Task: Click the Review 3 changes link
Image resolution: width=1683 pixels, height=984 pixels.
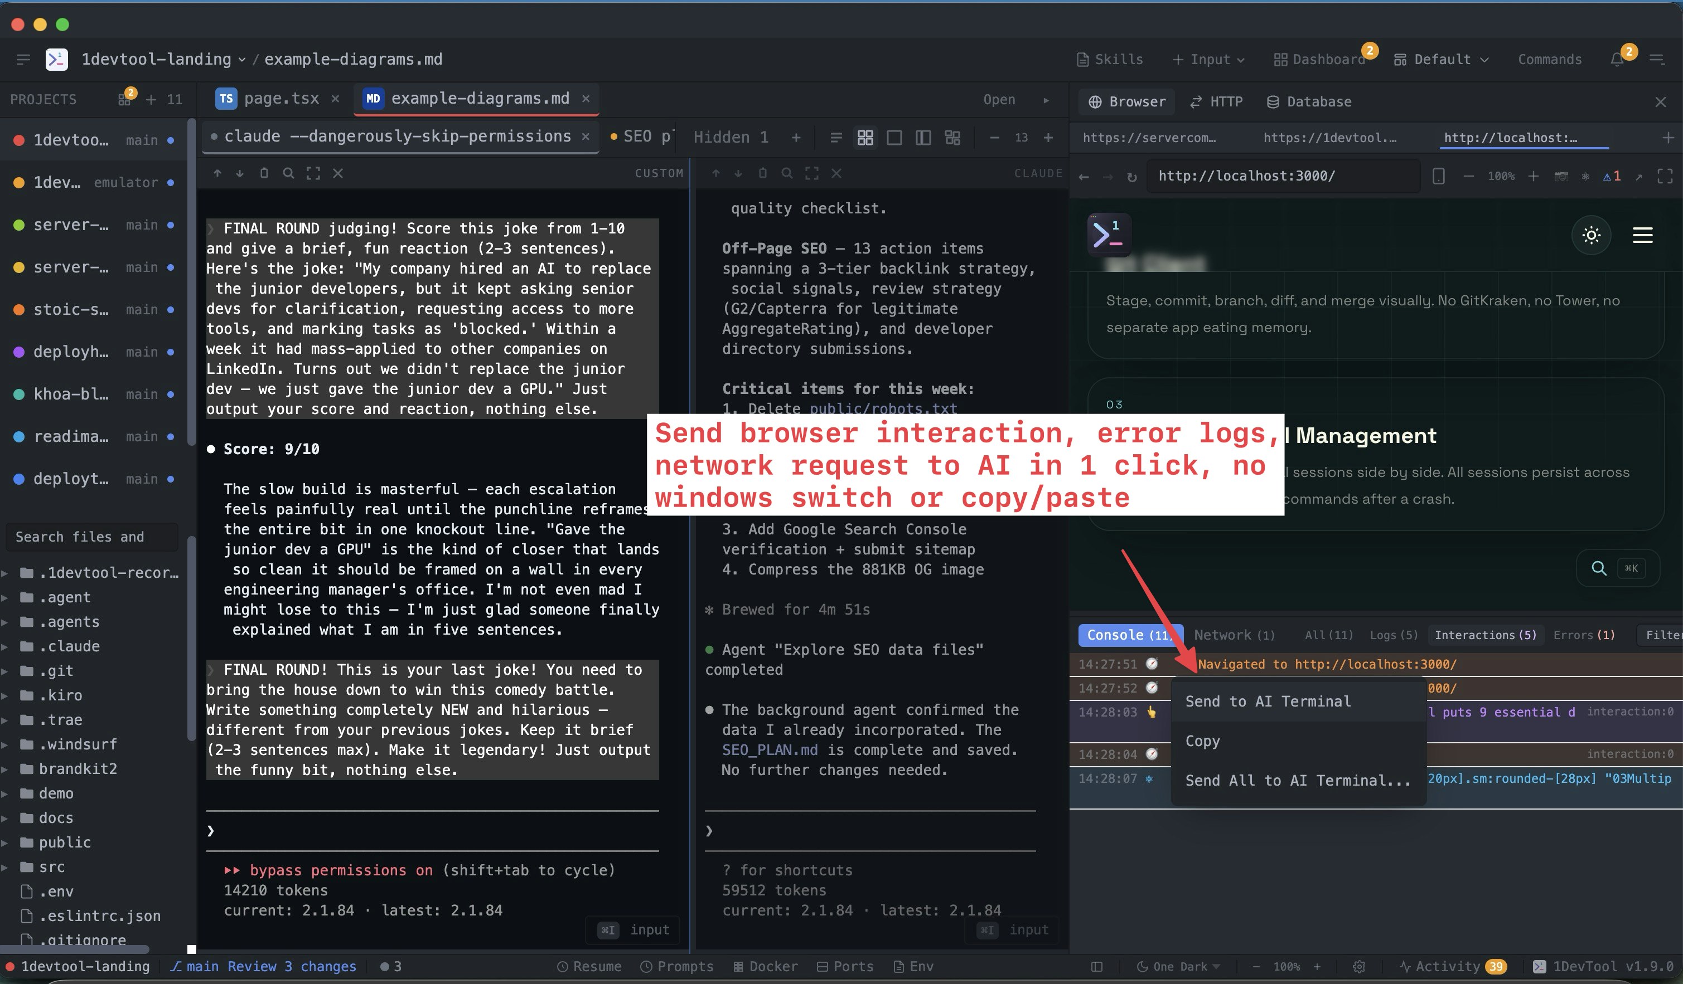Action: 292,966
